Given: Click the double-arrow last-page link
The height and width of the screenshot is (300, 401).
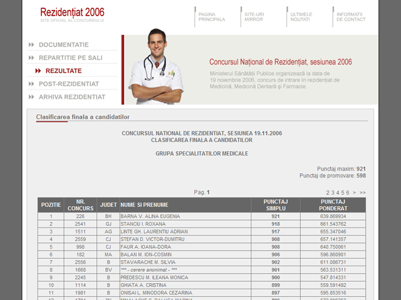Looking at the screenshot, I should (363, 192).
